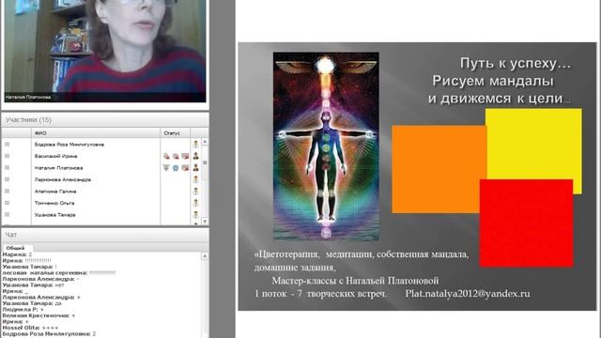Tick checkbox beside Тонченко Ольга
This screenshot has height=338, width=601.
point(8,203)
